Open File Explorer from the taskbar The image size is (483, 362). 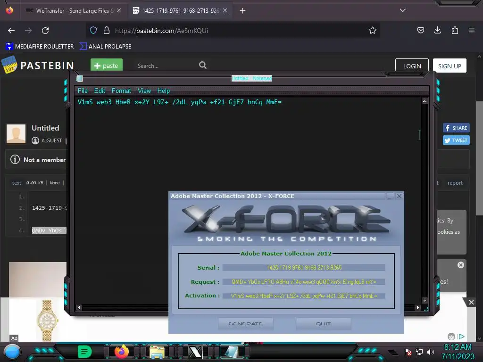[157, 352]
